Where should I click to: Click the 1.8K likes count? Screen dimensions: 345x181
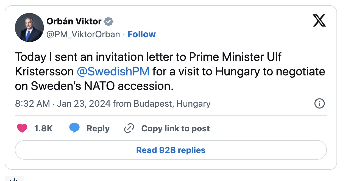tap(43, 128)
